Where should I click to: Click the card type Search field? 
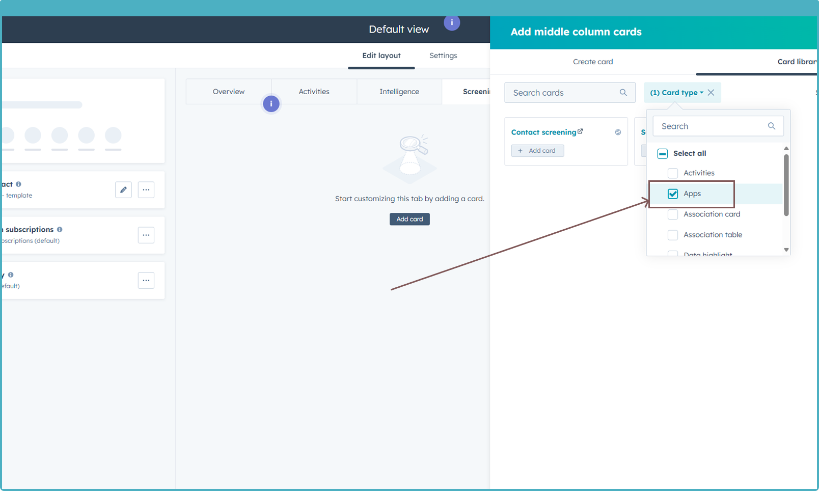[x=712, y=126]
